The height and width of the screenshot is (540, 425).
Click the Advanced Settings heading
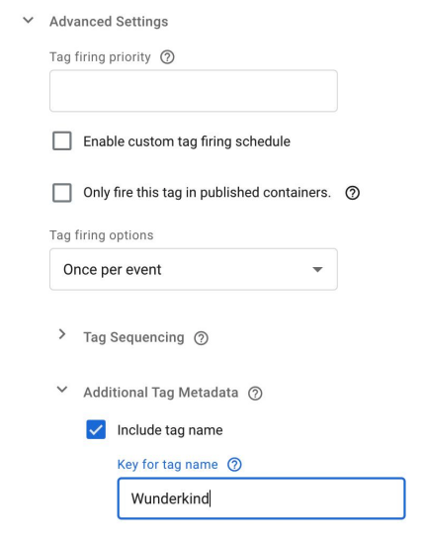pos(109,22)
